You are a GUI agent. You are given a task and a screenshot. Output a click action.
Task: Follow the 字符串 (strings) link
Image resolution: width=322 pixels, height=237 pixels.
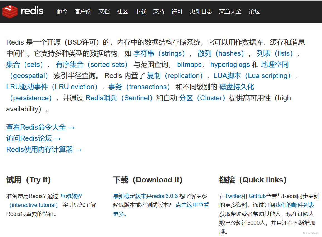[x=159, y=53]
